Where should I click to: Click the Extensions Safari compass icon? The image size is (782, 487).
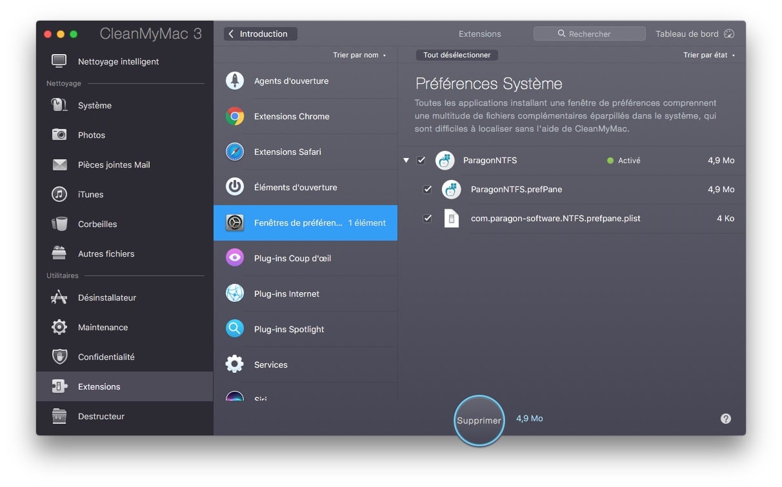point(235,152)
